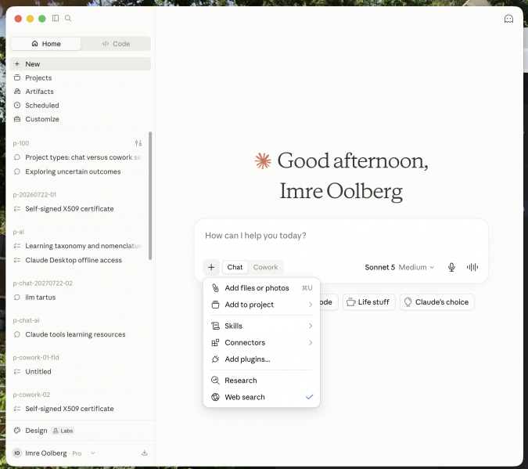Expand the Add to project submenu
The height and width of the screenshot is (469, 528).
pos(261,305)
